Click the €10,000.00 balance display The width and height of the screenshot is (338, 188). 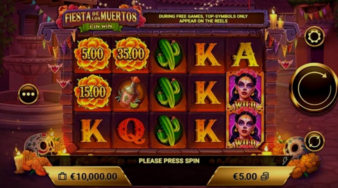pyautogui.click(x=87, y=177)
